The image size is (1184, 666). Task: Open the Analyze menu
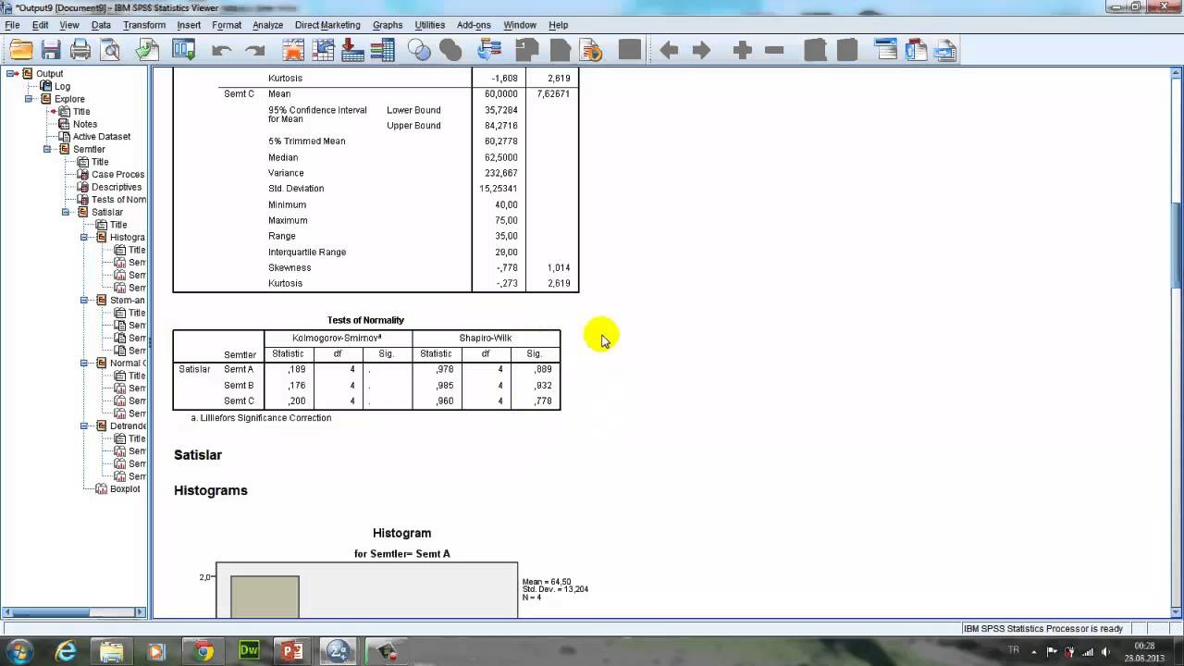click(x=267, y=25)
